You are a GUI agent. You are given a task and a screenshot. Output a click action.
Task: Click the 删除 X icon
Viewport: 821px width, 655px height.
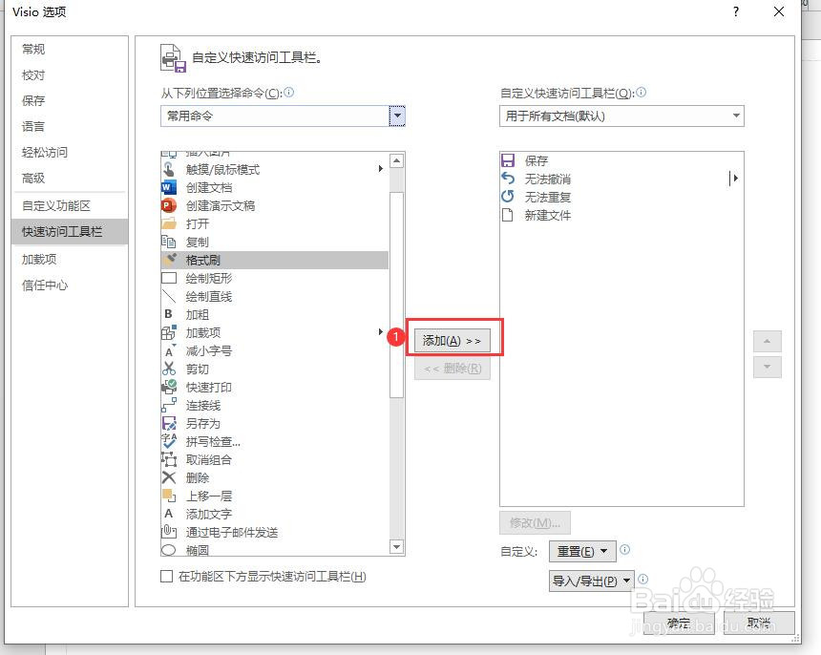click(x=169, y=477)
